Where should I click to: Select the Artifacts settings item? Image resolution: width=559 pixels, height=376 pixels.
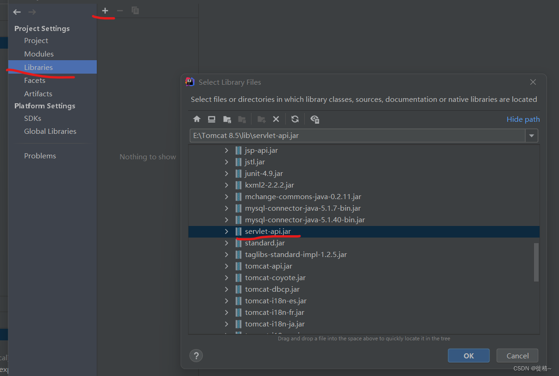click(38, 94)
